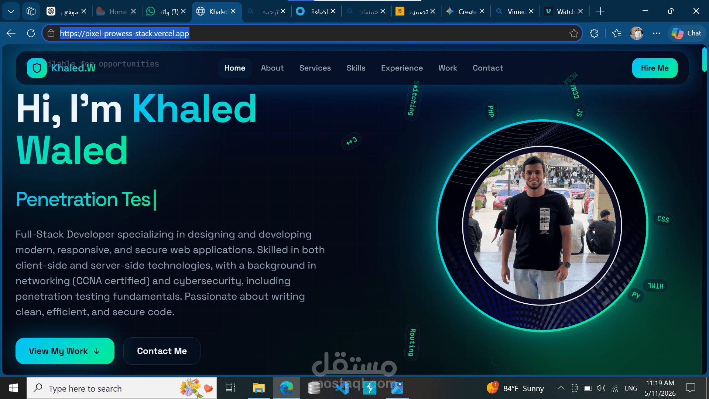Switch the ENG input language

coord(631,388)
